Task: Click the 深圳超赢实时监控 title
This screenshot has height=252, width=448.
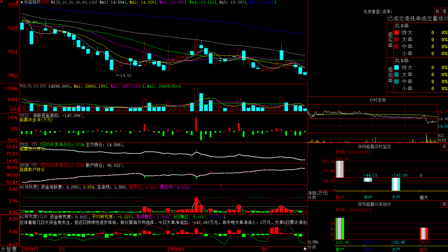Action: click(374, 146)
